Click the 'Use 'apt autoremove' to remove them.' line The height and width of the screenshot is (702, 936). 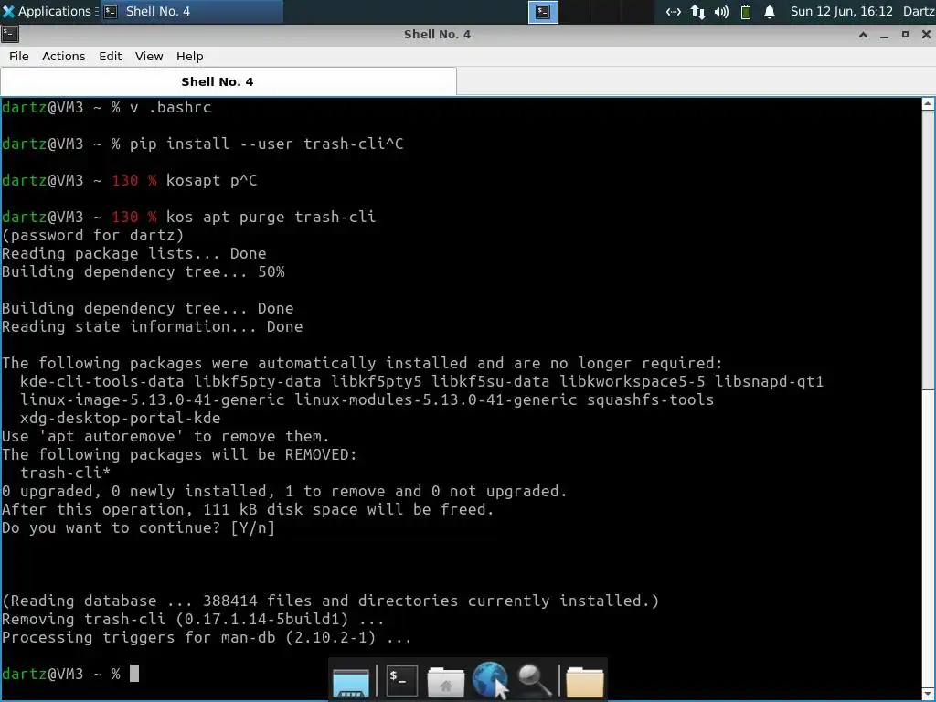[x=165, y=436]
